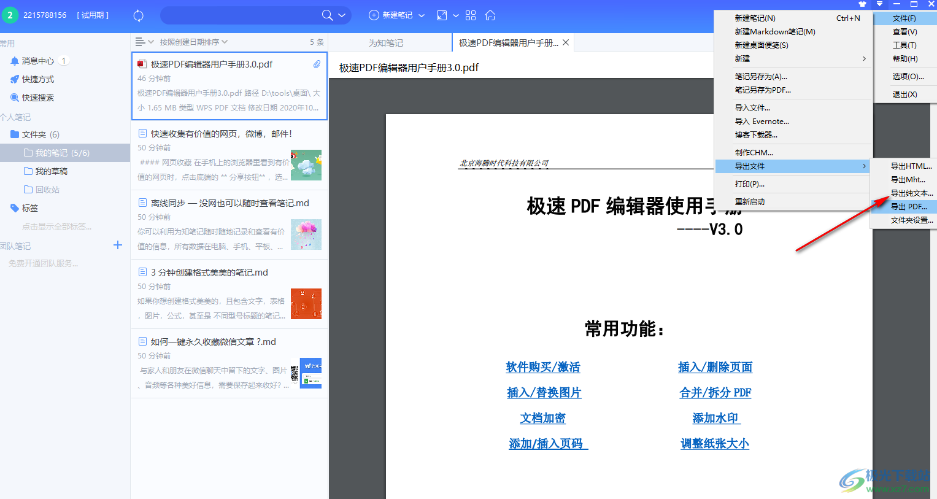Click the 软件购买/激活 link
Image resolution: width=937 pixels, height=499 pixels.
coord(543,367)
